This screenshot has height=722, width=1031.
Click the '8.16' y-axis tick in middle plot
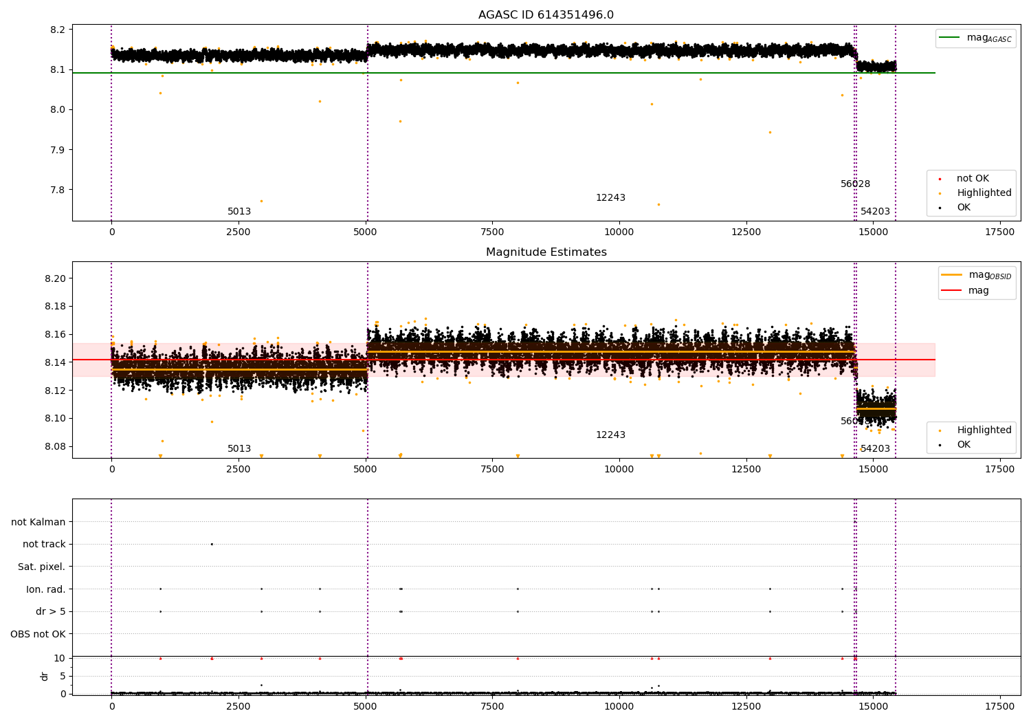55,335
